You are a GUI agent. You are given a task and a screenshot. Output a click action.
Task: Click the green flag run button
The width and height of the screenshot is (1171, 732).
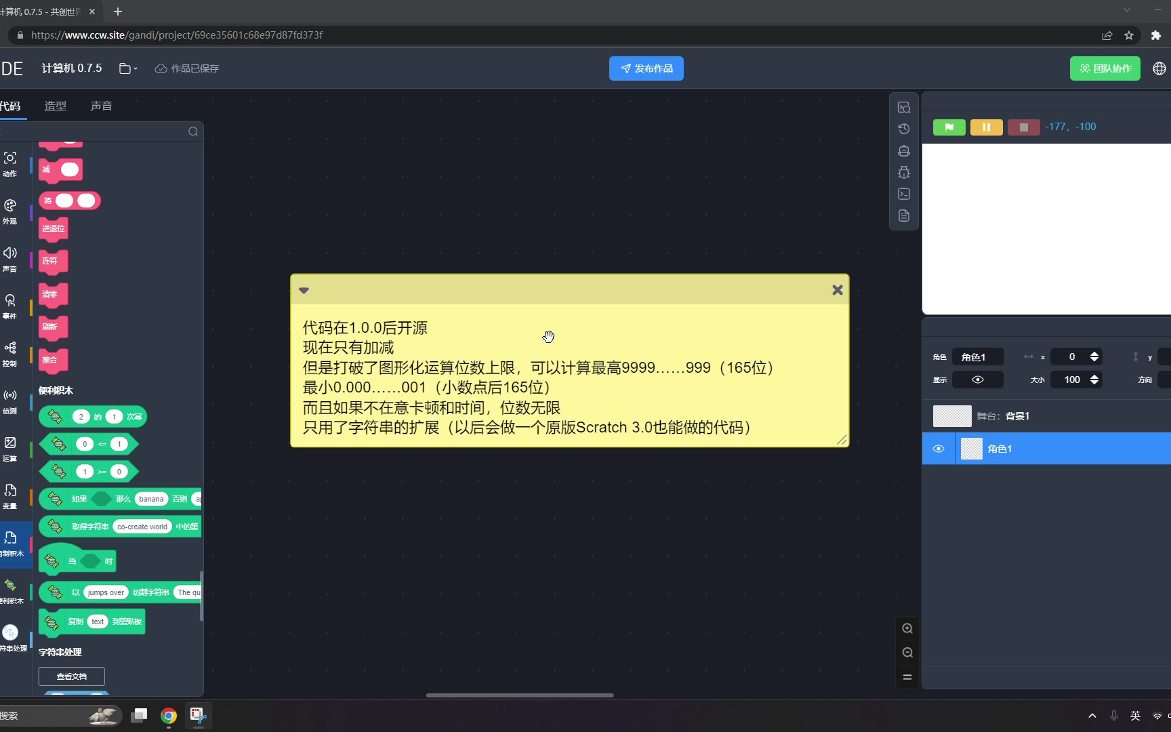point(949,127)
